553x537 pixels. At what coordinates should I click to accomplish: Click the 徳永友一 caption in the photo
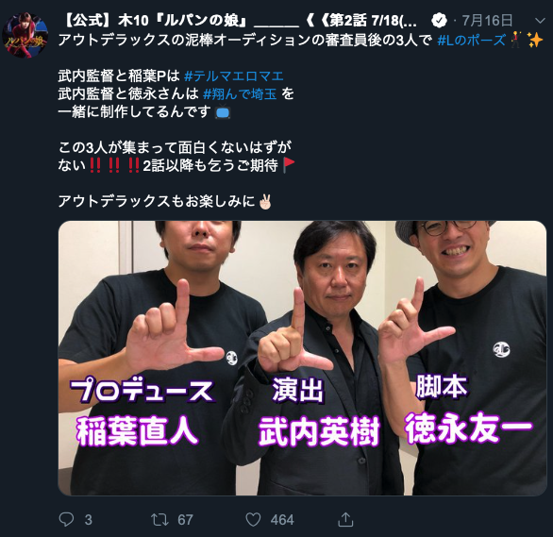[x=469, y=428]
